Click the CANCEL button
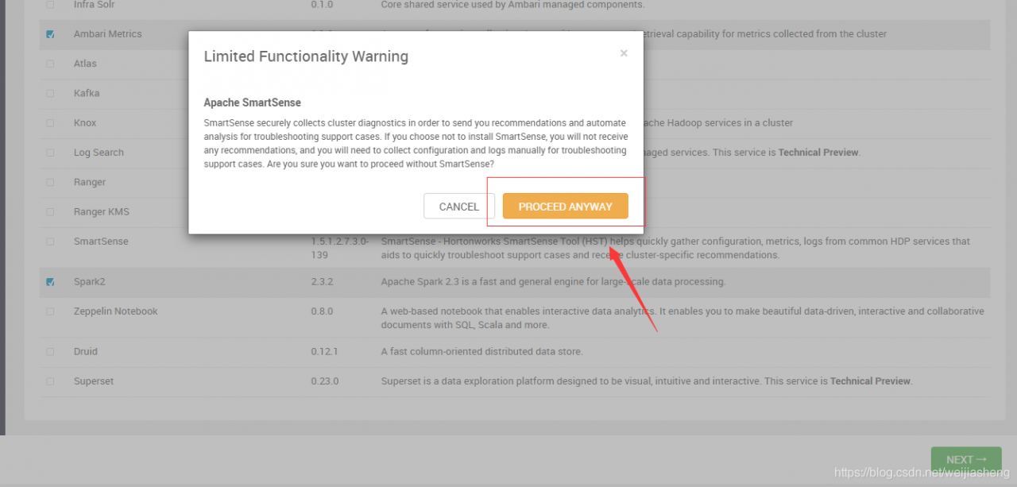This screenshot has height=487, width=1017. click(x=459, y=207)
